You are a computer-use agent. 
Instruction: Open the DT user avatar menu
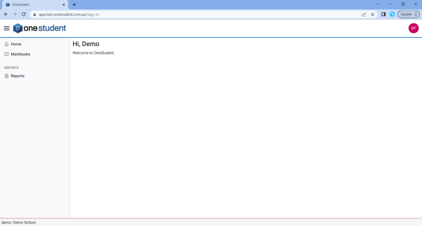tap(413, 28)
